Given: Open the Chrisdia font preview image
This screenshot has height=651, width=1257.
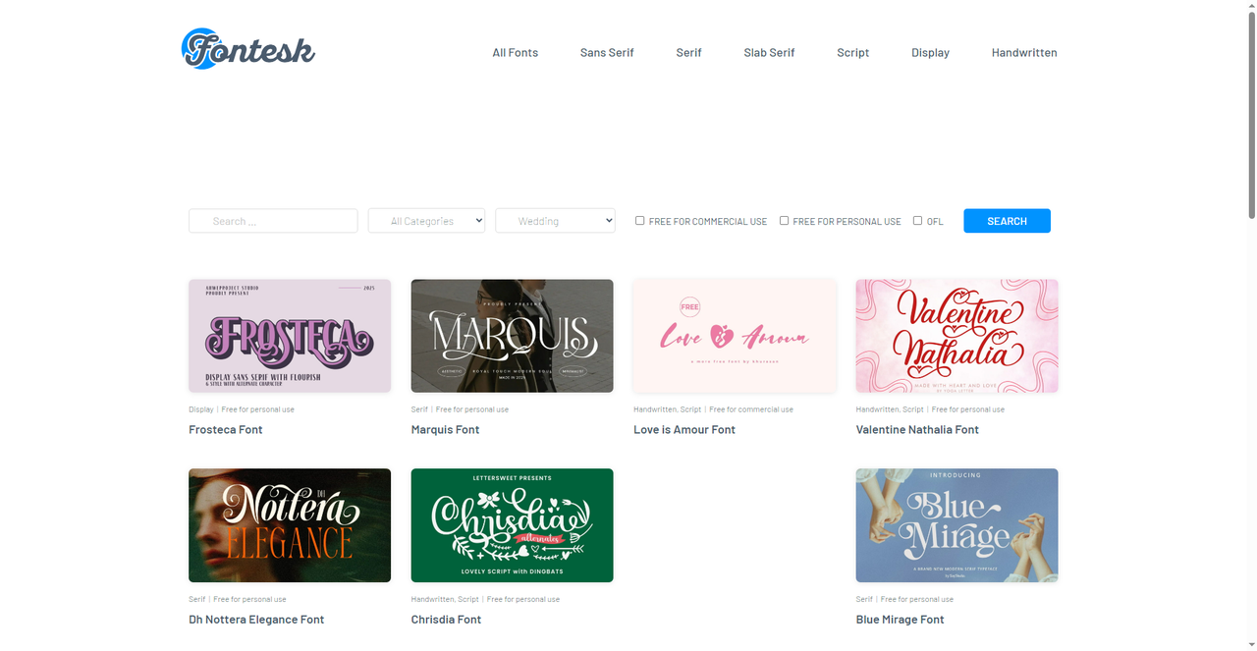Looking at the screenshot, I should (x=512, y=525).
